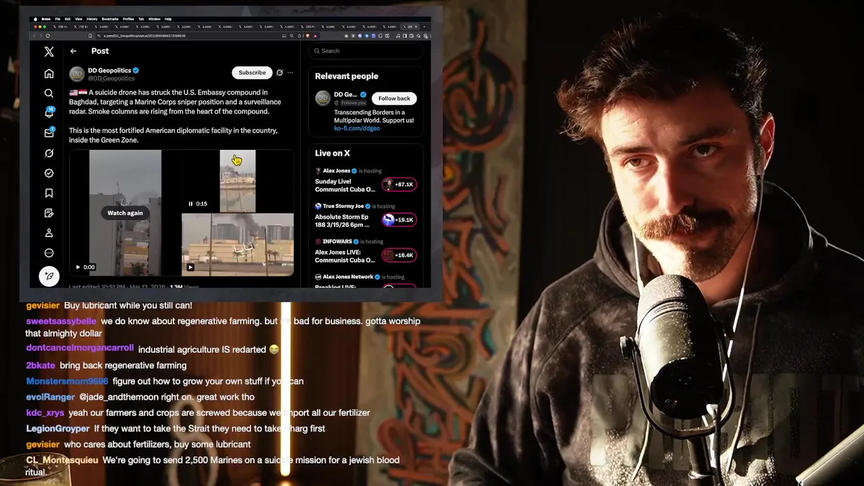
Task: Open the History menu
Action: [x=92, y=19]
